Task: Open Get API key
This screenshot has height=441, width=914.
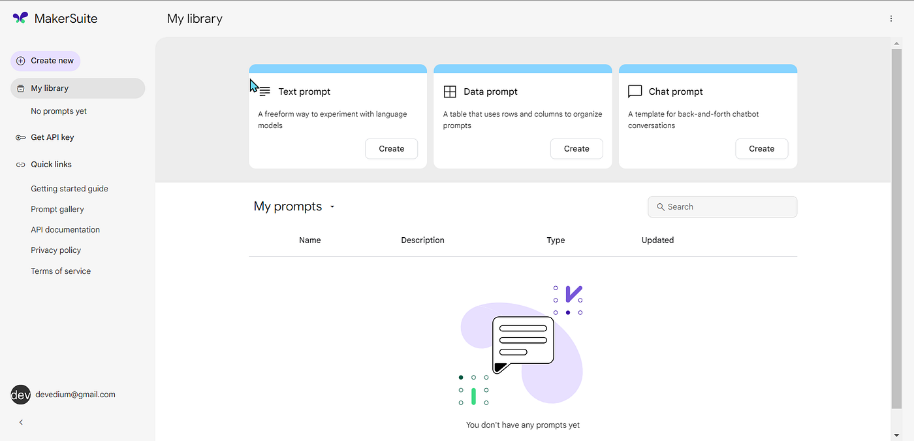Action: [x=52, y=137]
